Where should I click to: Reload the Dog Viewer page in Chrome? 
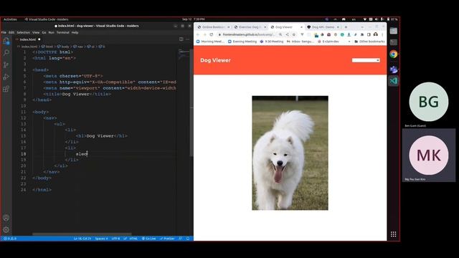(x=212, y=34)
